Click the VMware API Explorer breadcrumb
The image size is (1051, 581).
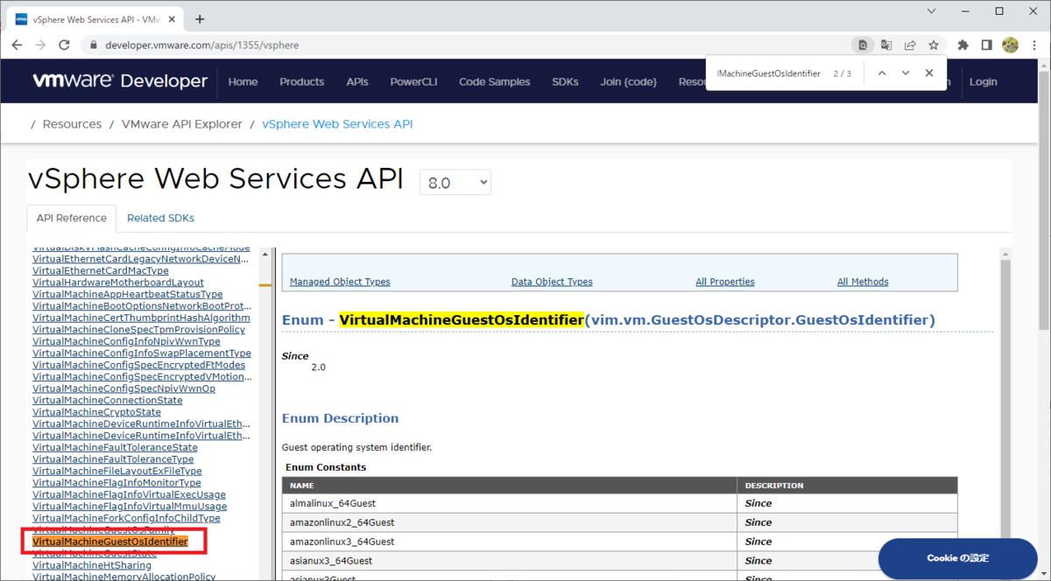pyautogui.click(x=182, y=124)
